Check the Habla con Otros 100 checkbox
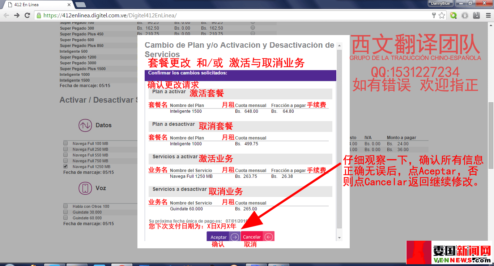This screenshot has width=494, height=266. 65,206
